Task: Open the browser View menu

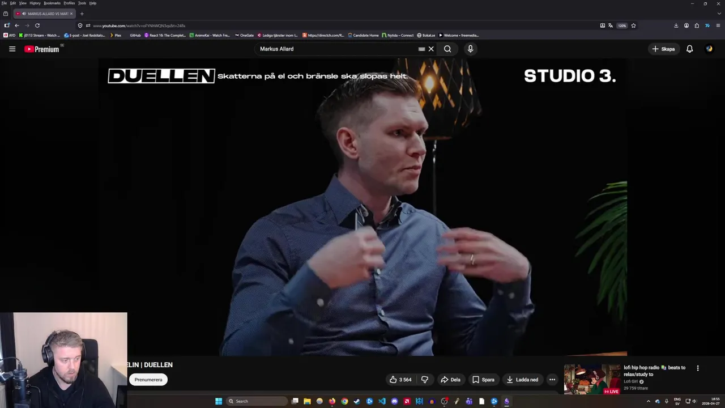Action: (x=23, y=3)
